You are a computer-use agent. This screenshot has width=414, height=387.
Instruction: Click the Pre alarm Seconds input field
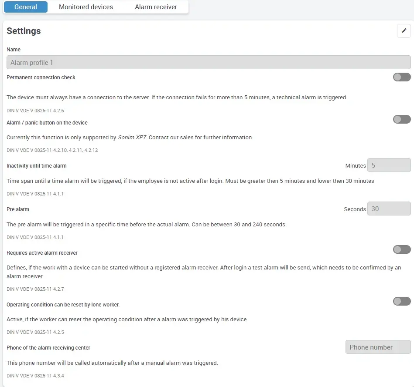point(389,209)
